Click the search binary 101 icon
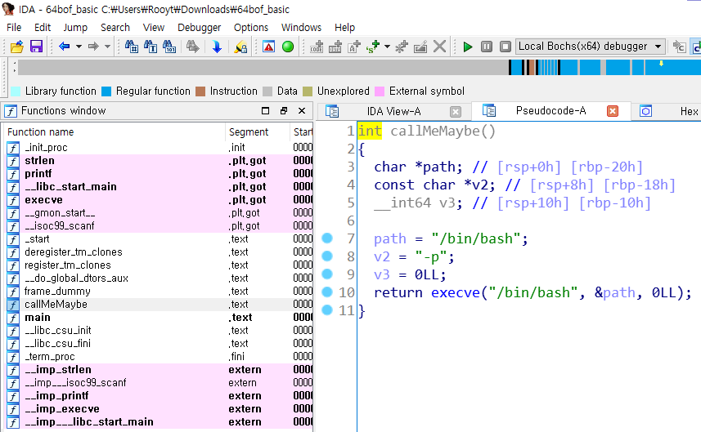701x432 pixels. pos(169,47)
